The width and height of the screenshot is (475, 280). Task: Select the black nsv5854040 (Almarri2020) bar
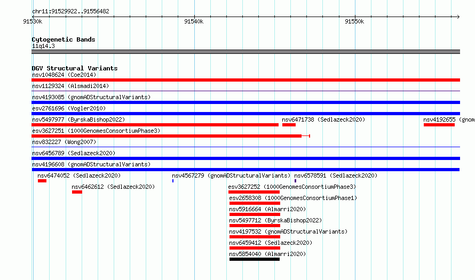coord(255,259)
